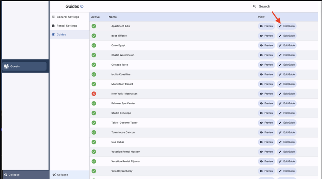Edit the Palomar Spa Center guide
Viewport: 322px width, 179px height.
pos(287,104)
